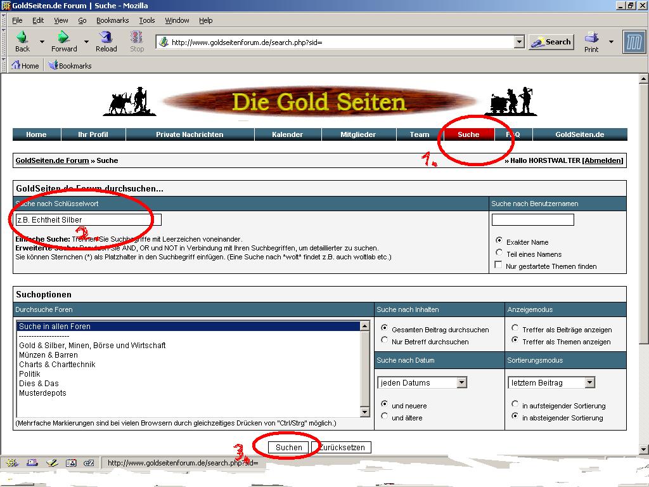Open the letztem Beitrag sort dropdown

coord(551,382)
